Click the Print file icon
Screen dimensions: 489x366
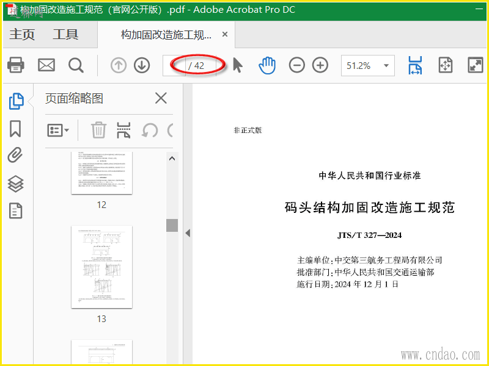pyautogui.click(x=16, y=65)
